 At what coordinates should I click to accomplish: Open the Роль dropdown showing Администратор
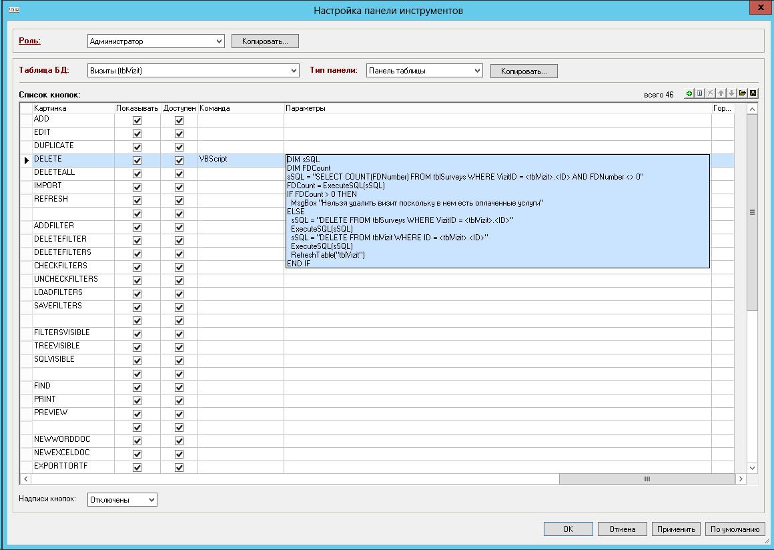pyautogui.click(x=156, y=41)
